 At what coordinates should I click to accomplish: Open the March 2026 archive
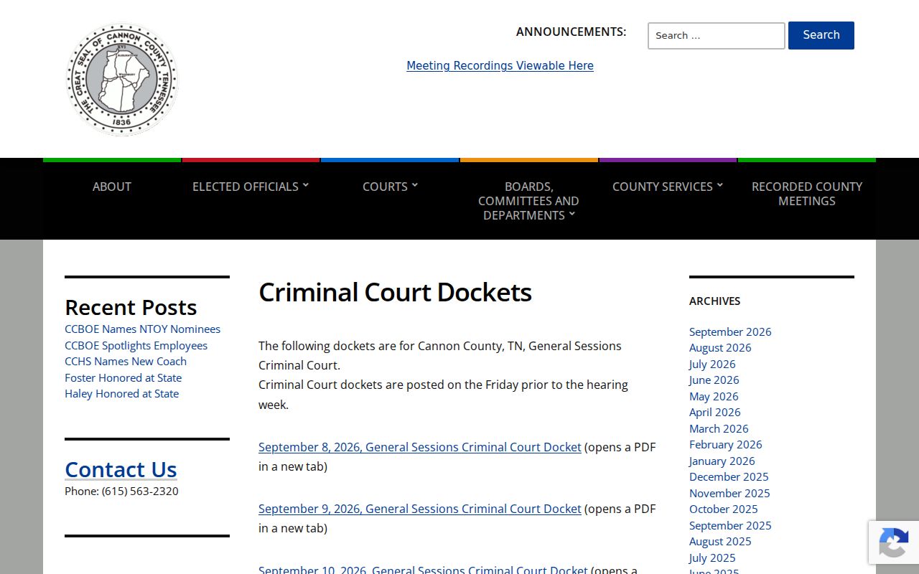(719, 428)
